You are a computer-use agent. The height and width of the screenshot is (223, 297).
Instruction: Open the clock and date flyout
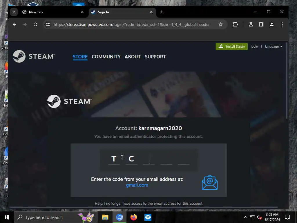(x=272, y=217)
